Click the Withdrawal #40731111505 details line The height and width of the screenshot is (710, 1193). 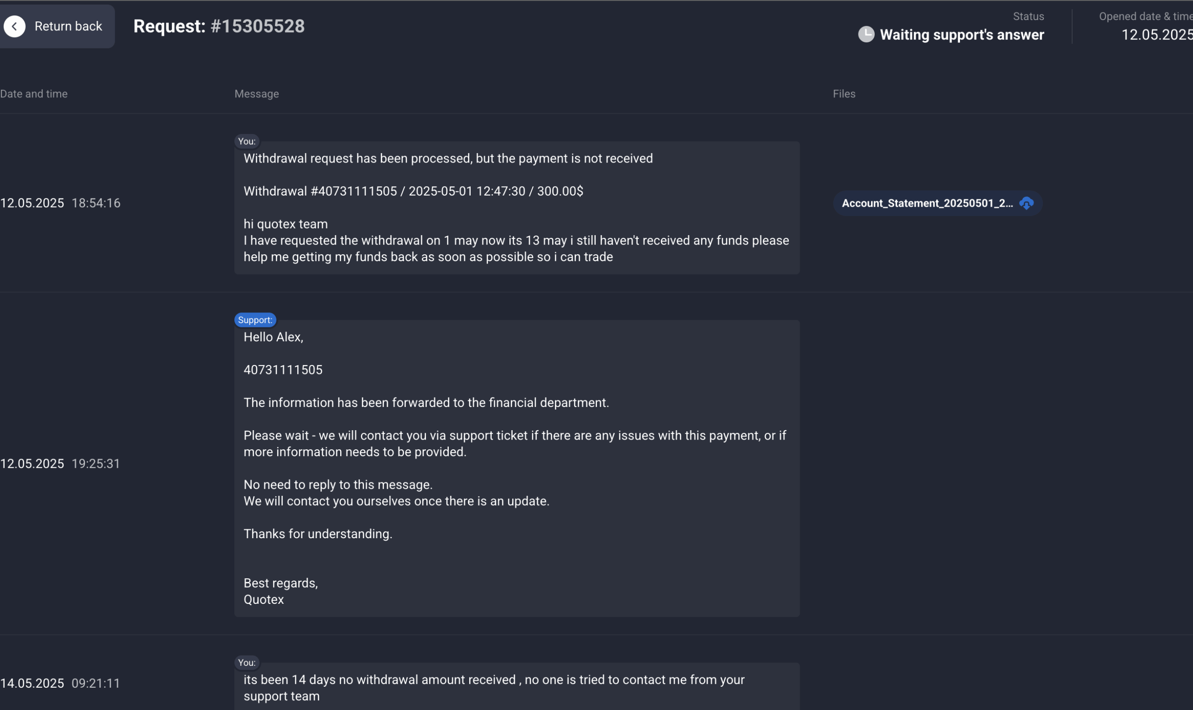(413, 191)
